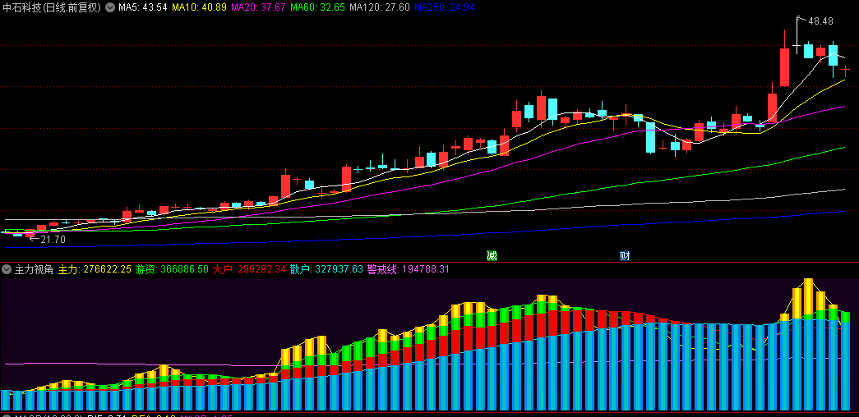Click the blue MA250: 24.94 label
This screenshot has height=417, width=859.
point(444,7)
